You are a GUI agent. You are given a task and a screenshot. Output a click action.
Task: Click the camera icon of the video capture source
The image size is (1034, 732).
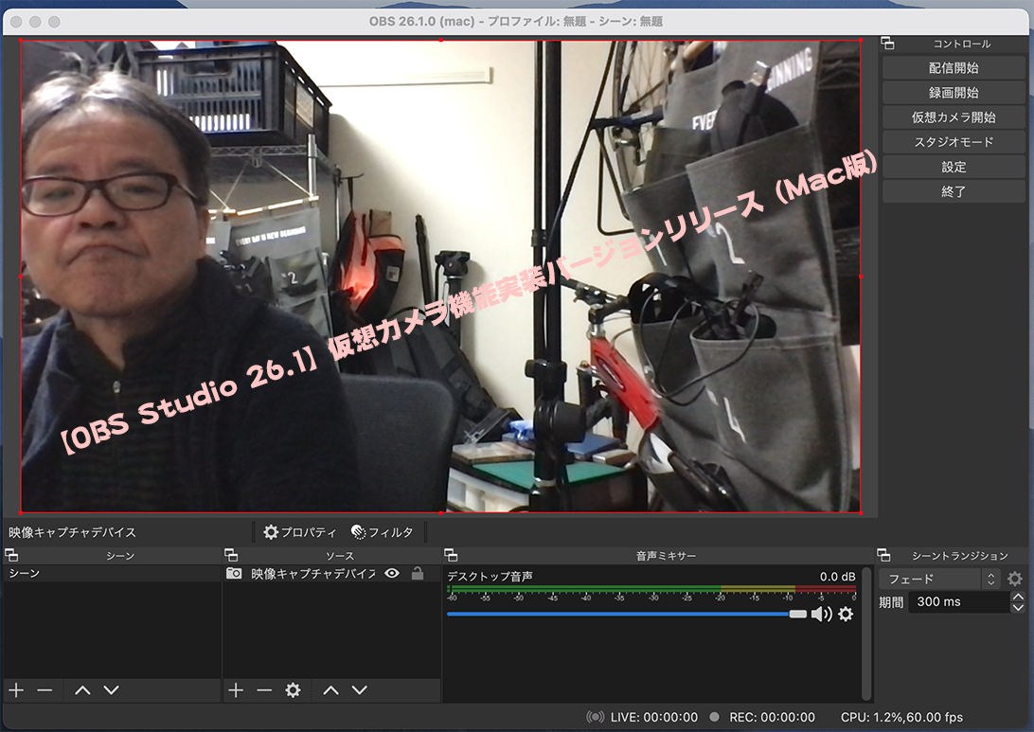[234, 574]
